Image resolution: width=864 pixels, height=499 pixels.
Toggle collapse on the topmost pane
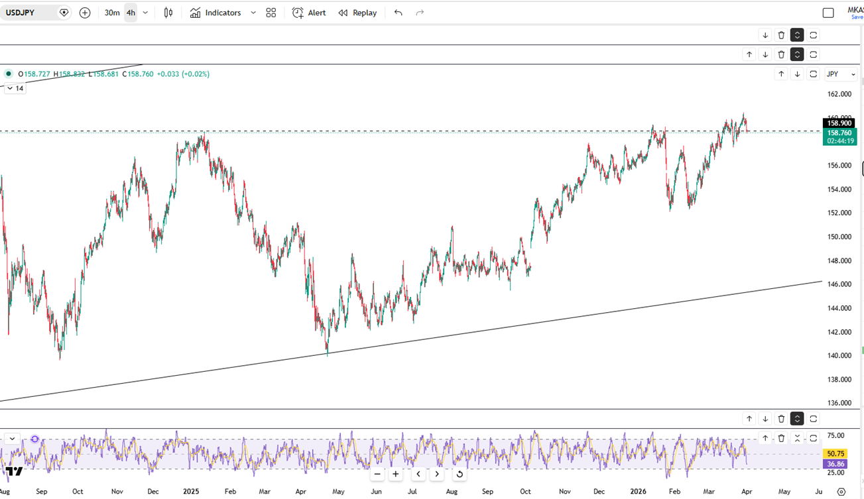(797, 35)
